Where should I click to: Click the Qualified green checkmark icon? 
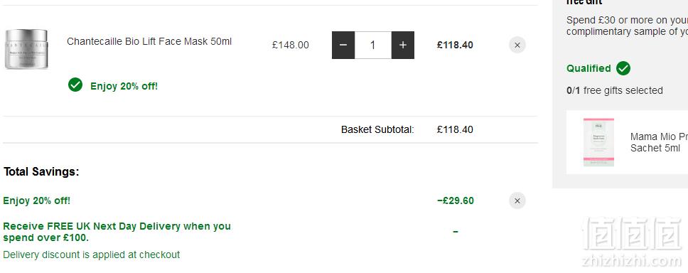[623, 68]
